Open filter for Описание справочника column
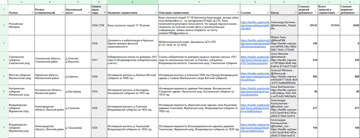Viewport: 360px width, 138px height. 237,13
